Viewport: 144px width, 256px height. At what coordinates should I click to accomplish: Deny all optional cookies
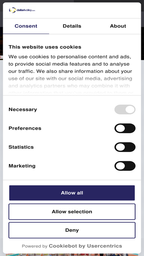tap(72, 230)
